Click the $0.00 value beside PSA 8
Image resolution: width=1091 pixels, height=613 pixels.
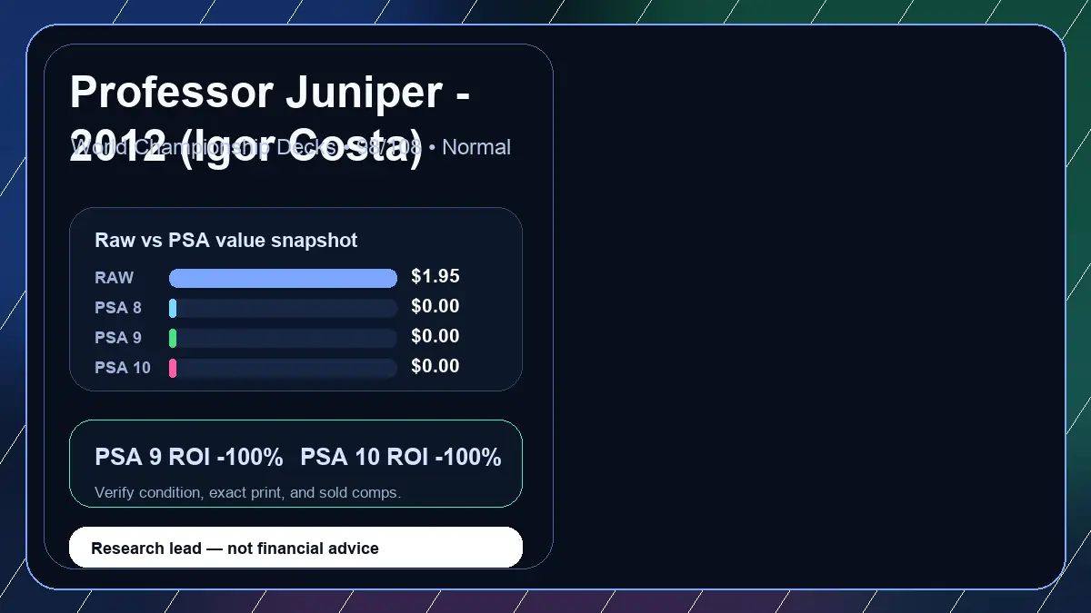[x=435, y=307]
